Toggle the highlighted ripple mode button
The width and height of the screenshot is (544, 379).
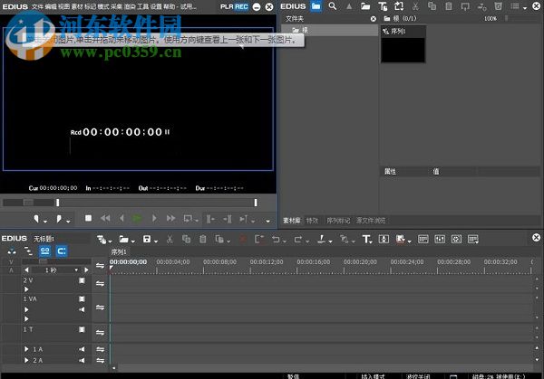(45, 251)
